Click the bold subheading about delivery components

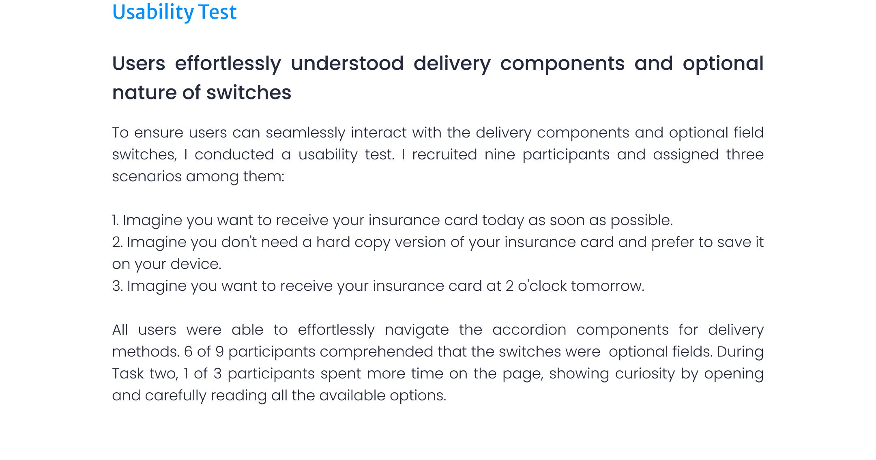pyautogui.click(x=437, y=64)
